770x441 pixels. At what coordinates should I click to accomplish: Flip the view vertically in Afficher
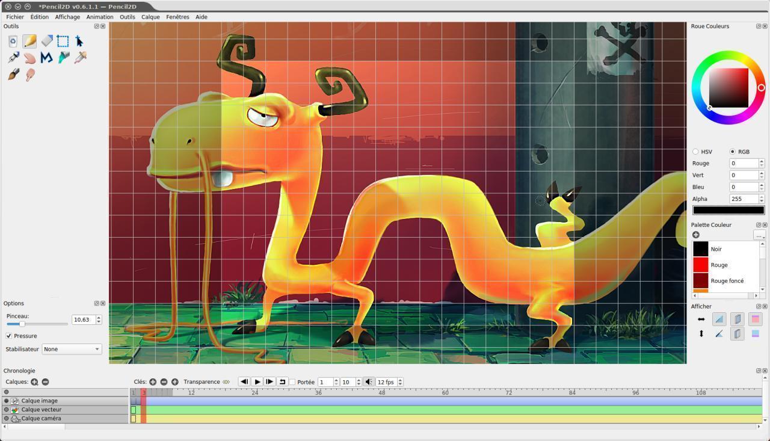tap(701, 334)
